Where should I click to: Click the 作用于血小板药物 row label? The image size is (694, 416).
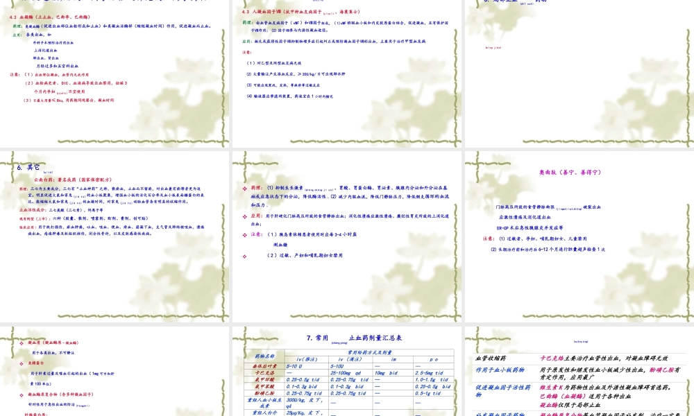[501, 370]
